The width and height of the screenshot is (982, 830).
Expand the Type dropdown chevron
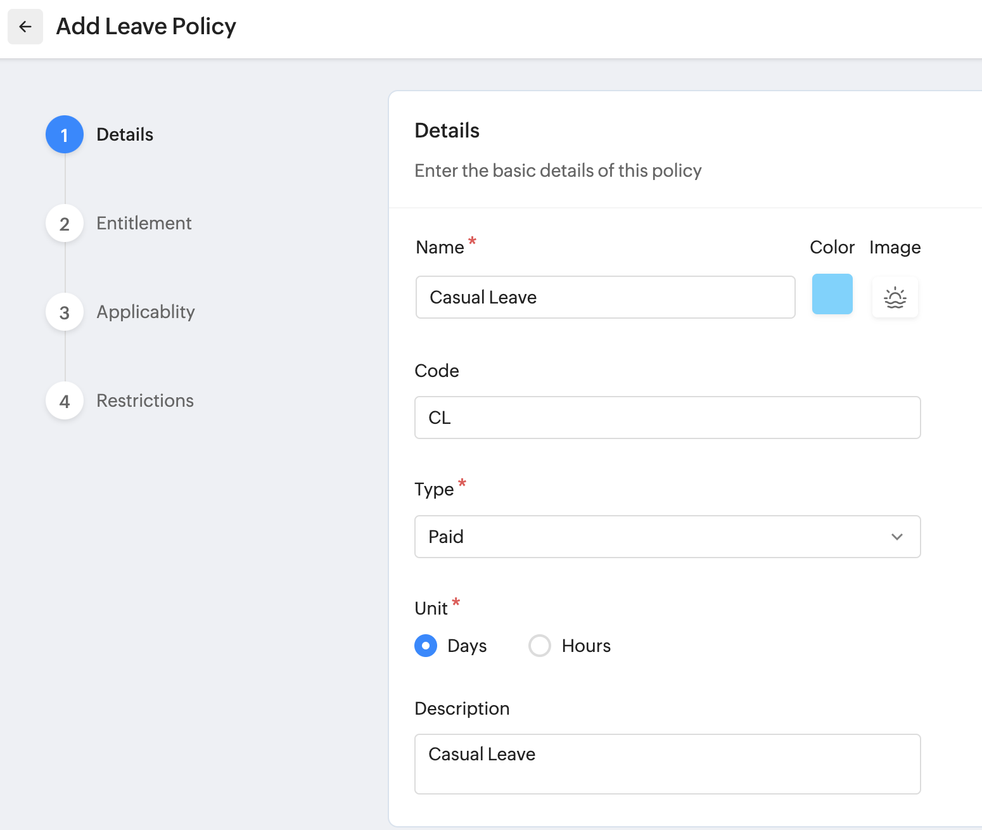coord(896,537)
